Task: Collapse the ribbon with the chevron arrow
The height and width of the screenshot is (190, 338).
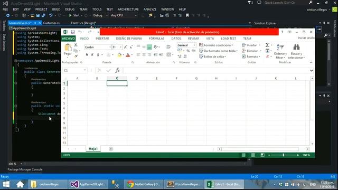Action: pos(311,62)
